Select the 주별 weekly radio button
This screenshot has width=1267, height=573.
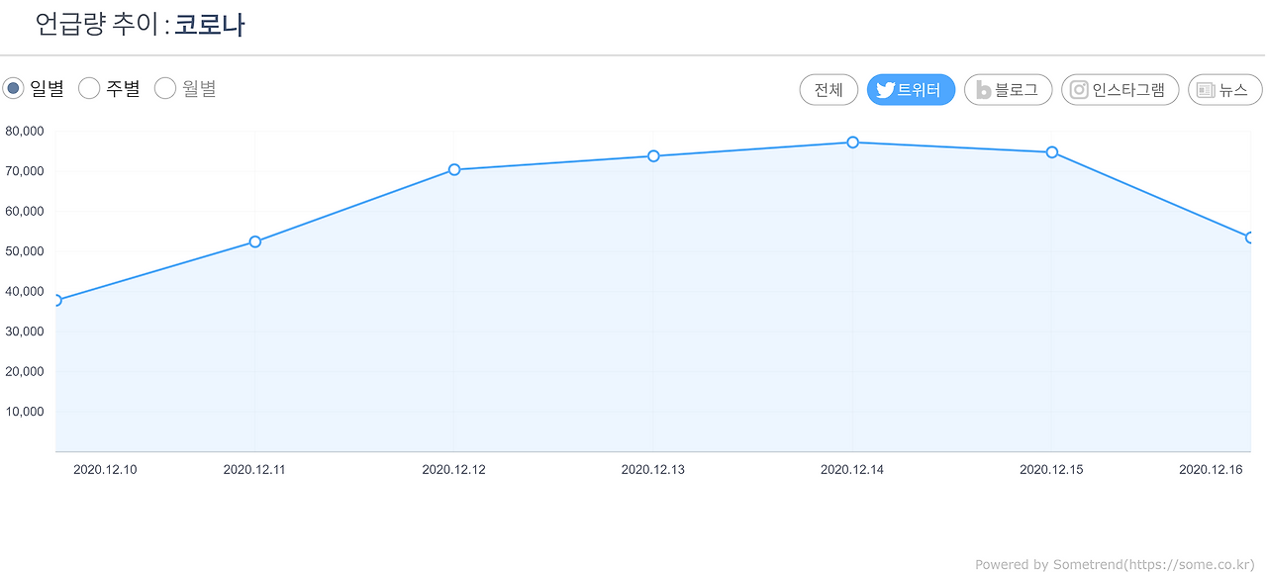point(89,88)
